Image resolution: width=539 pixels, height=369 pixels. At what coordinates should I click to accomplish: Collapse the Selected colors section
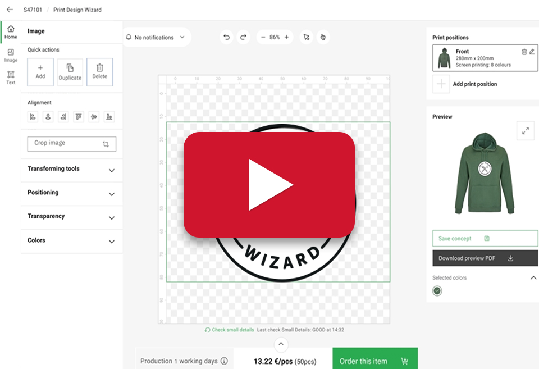pyautogui.click(x=533, y=278)
